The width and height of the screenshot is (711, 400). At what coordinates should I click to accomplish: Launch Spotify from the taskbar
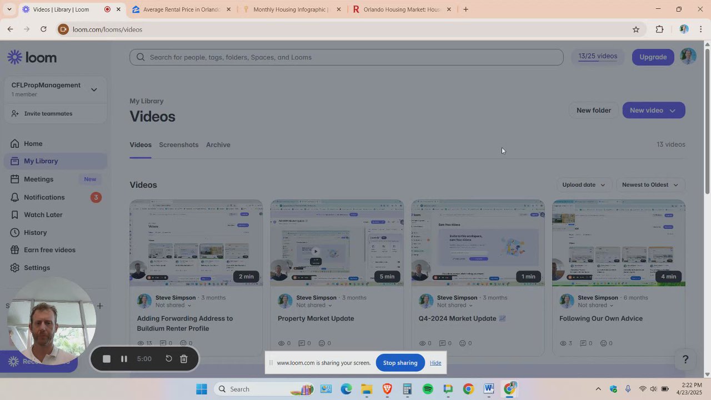[428, 389]
